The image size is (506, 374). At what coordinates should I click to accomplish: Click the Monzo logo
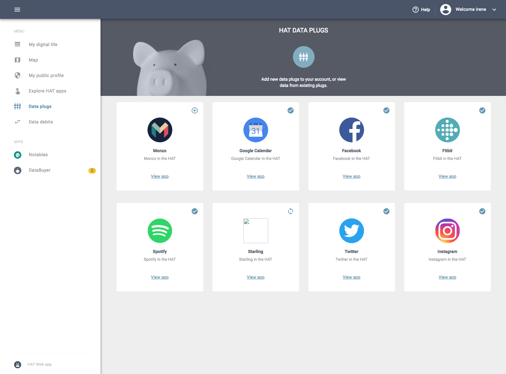(160, 130)
